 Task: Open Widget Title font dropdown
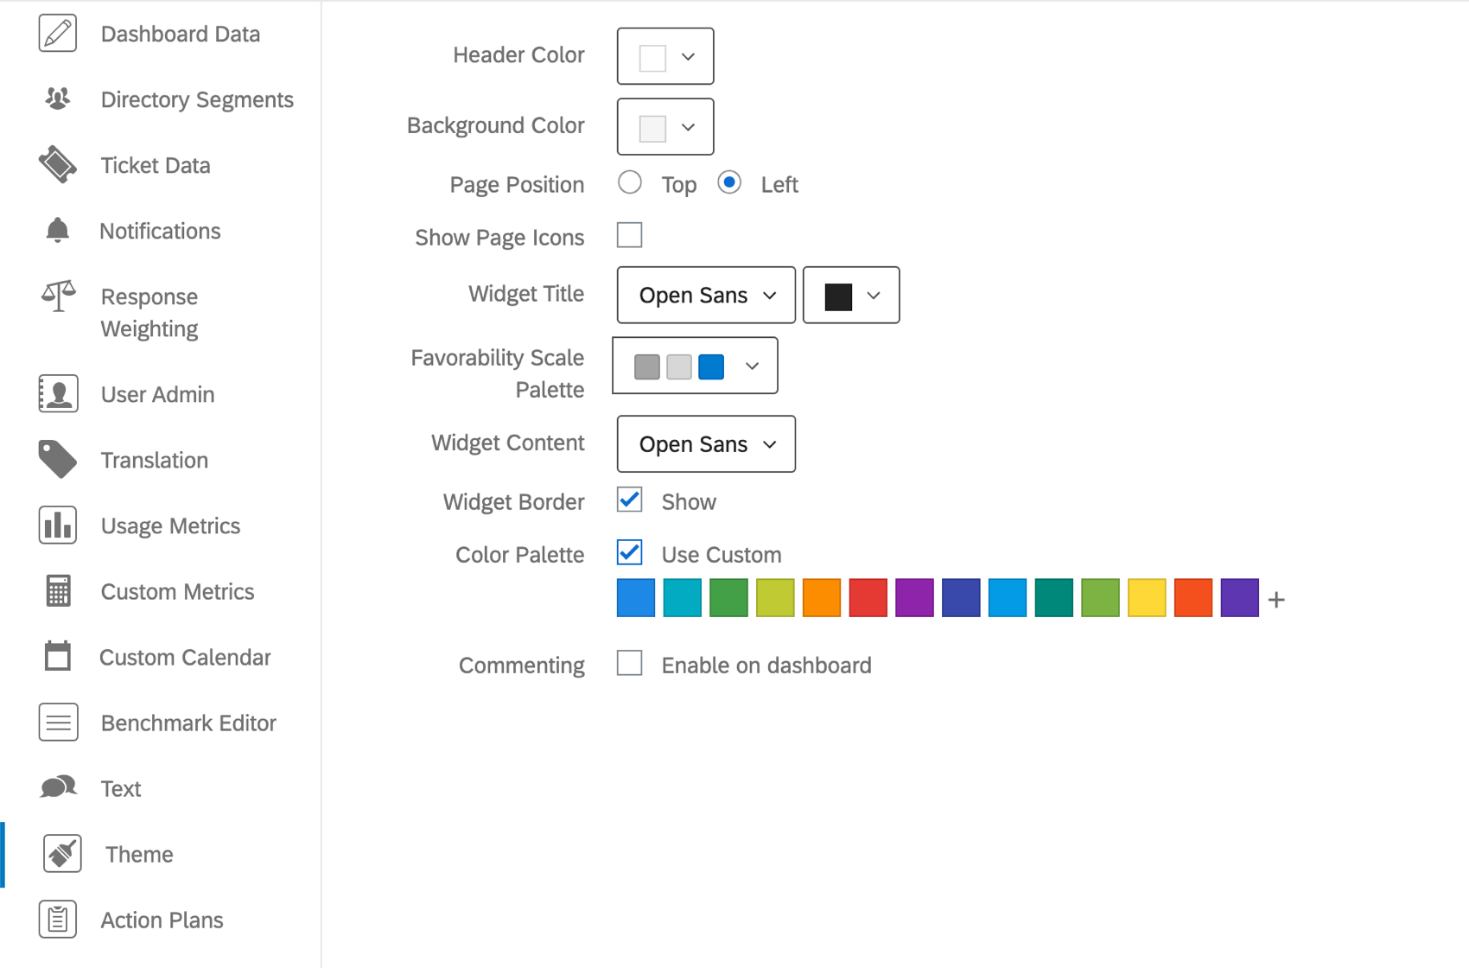pyautogui.click(x=706, y=295)
